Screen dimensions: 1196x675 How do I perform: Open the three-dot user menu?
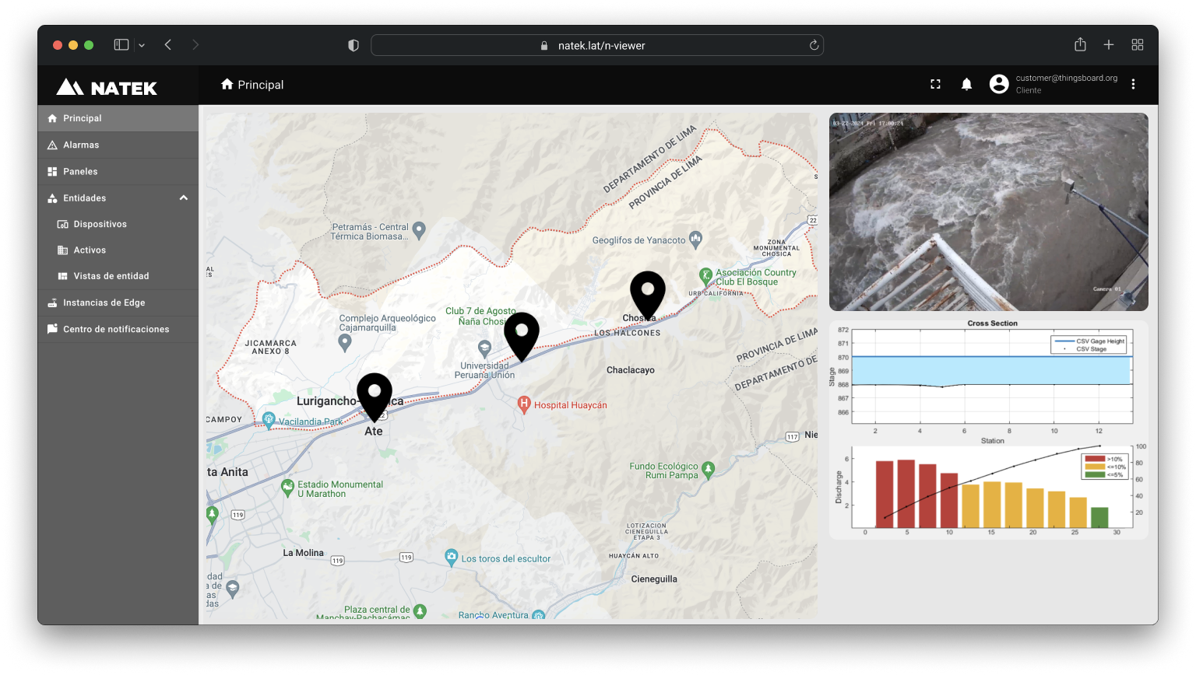[x=1133, y=85]
